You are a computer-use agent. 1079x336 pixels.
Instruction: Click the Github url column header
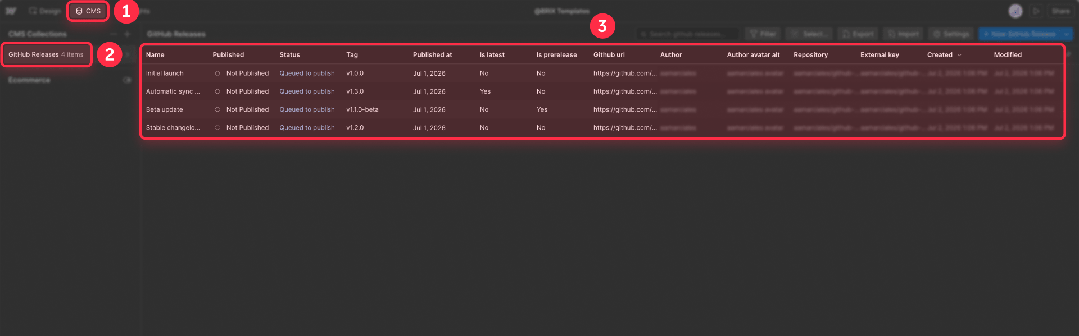[609, 55]
